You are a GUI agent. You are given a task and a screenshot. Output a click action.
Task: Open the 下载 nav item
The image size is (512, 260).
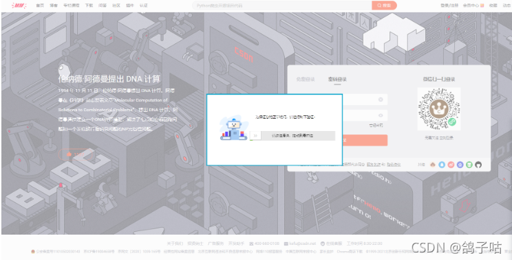click(x=89, y=5)
